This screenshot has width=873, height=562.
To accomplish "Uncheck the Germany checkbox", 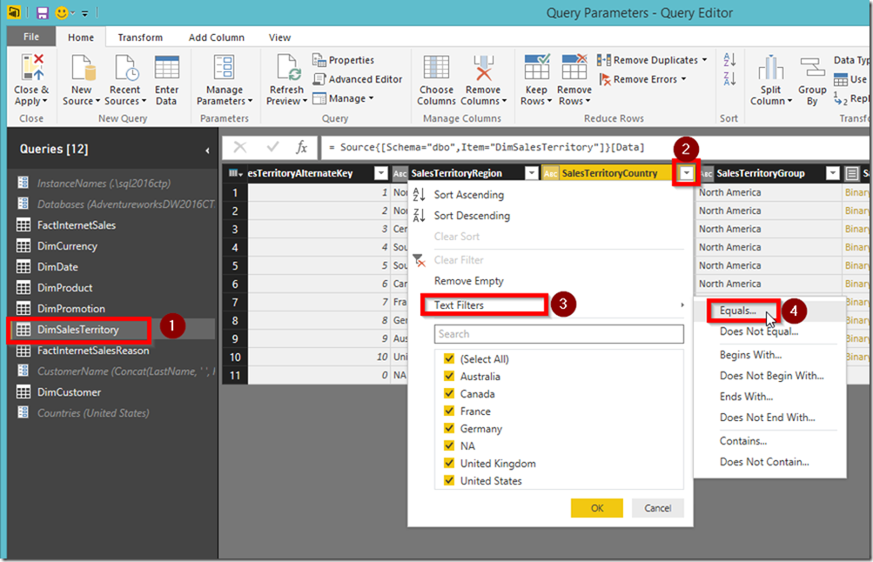I will coord(449,428).
